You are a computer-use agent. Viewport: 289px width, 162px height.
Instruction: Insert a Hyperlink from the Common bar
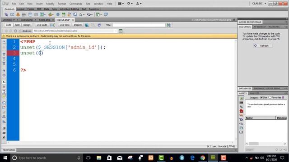pyautogui.click(x=6, y=14)
